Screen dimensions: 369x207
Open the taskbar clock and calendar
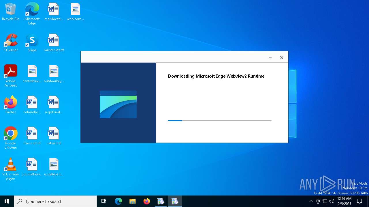point(344,201)
